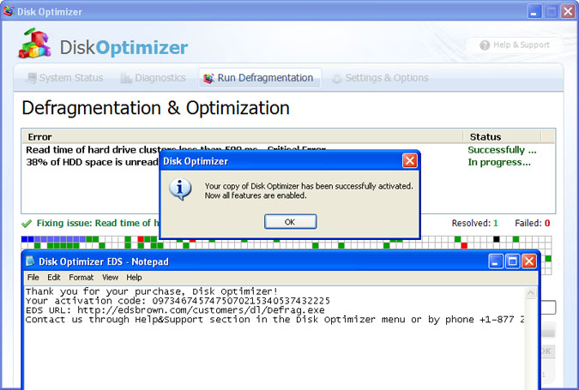Click the 'Contact us through Help&Support' line
The image size is (579, 390).
[274, 320]
